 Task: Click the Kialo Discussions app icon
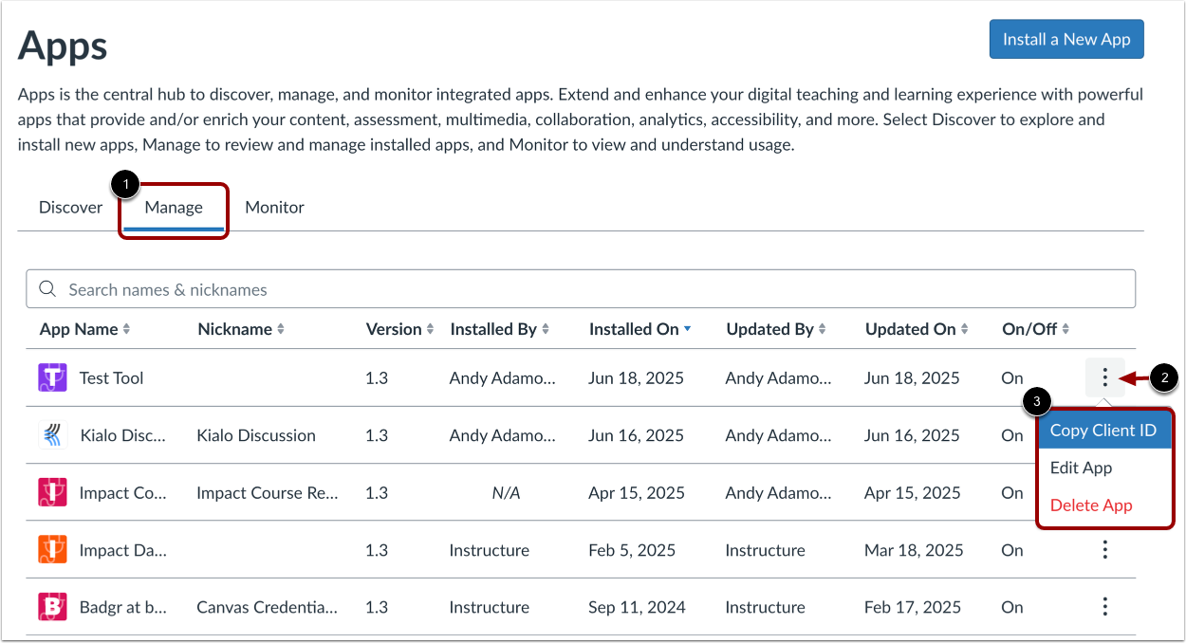pyautogui.click(x=53, y=435)
